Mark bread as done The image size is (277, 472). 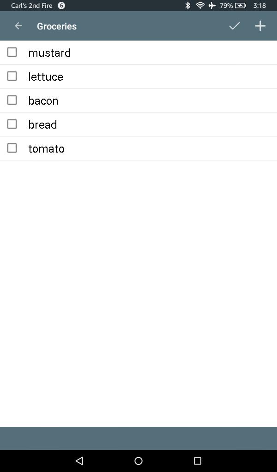[x=12, y=124]
